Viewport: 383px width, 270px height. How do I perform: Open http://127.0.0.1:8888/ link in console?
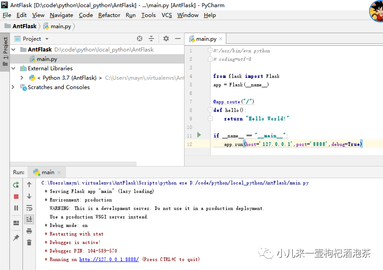click(x=109, y=259)
